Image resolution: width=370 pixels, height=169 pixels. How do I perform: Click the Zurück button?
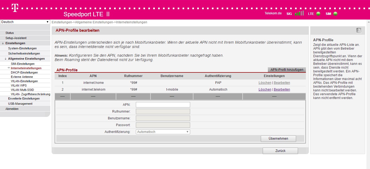point(280,151)
